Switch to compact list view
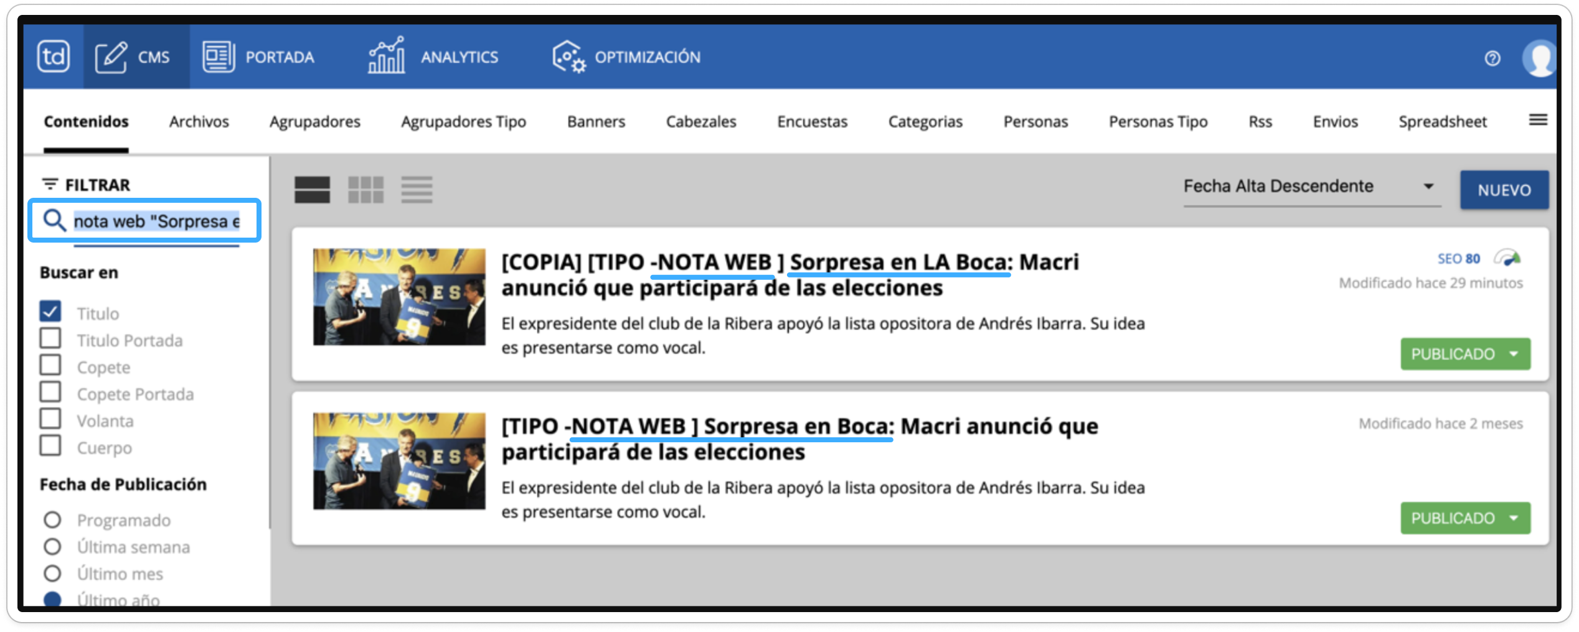This screenshot has width=1579, height=632. (x=417, y=190)
